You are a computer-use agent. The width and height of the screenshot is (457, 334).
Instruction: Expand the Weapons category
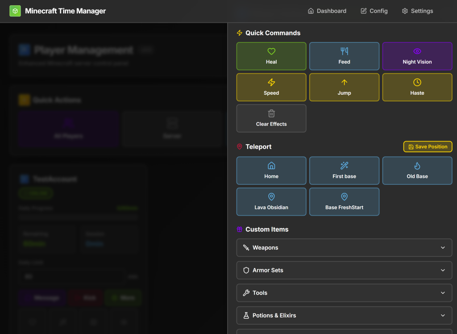[344, 248]
